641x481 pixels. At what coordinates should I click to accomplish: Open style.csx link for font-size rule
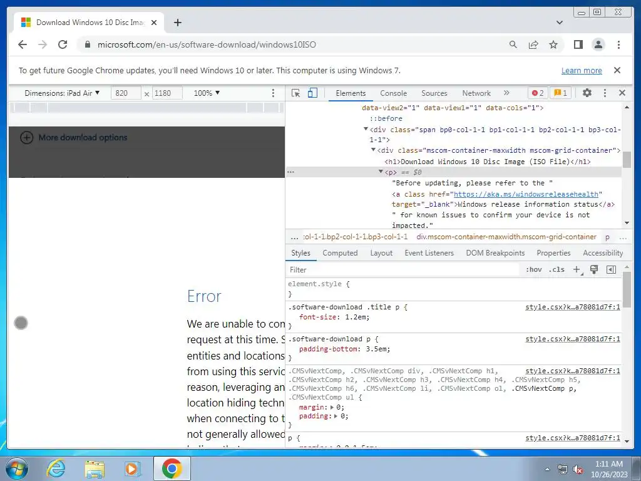point(573,307)
